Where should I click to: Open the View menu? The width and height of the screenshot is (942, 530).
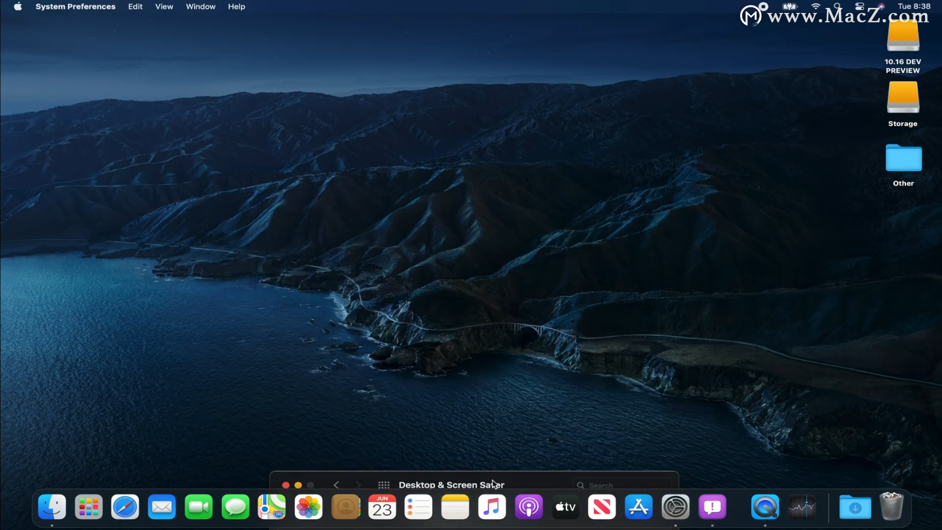[x=164, y=7]
